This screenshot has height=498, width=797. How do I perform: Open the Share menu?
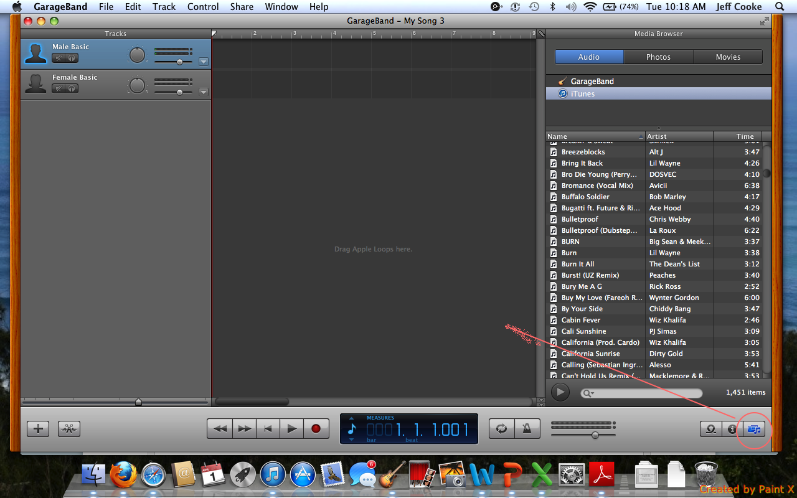click(242, 7)
